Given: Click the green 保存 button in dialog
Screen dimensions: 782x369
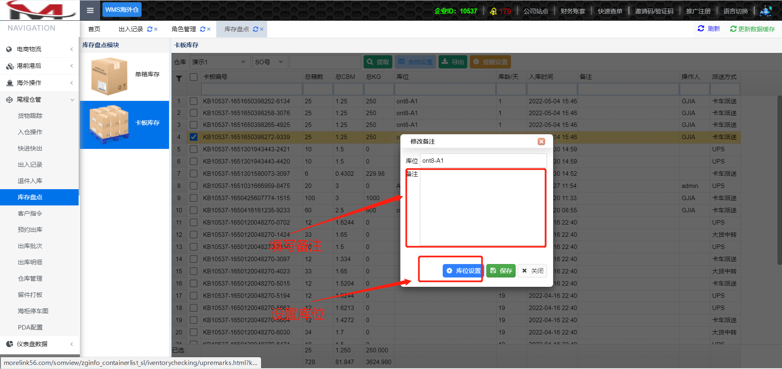Looking at the screenshot, I should click(501, 271).
